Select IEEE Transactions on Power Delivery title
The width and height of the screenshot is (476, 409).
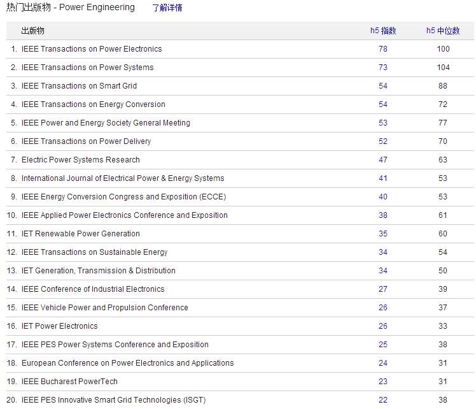coord(86,141)
